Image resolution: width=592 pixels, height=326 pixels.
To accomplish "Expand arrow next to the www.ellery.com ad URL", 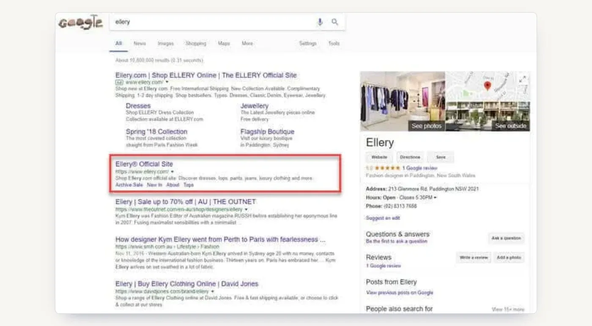I will [167, 82].
